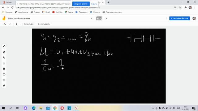The width and height of the screenshot is (198, 111).
Task: Open the zoom magnifier control
Action: click(17, 24)
